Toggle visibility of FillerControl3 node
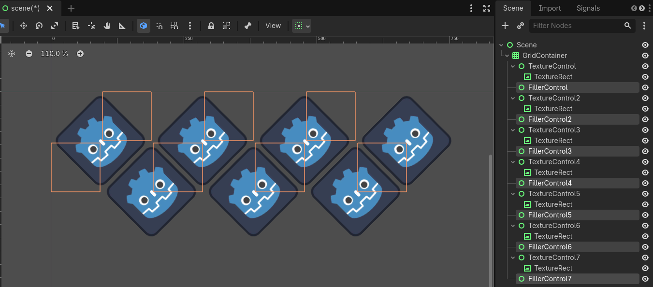The height and width of the screenshot is (287, 653). click(x=645, y=151)
